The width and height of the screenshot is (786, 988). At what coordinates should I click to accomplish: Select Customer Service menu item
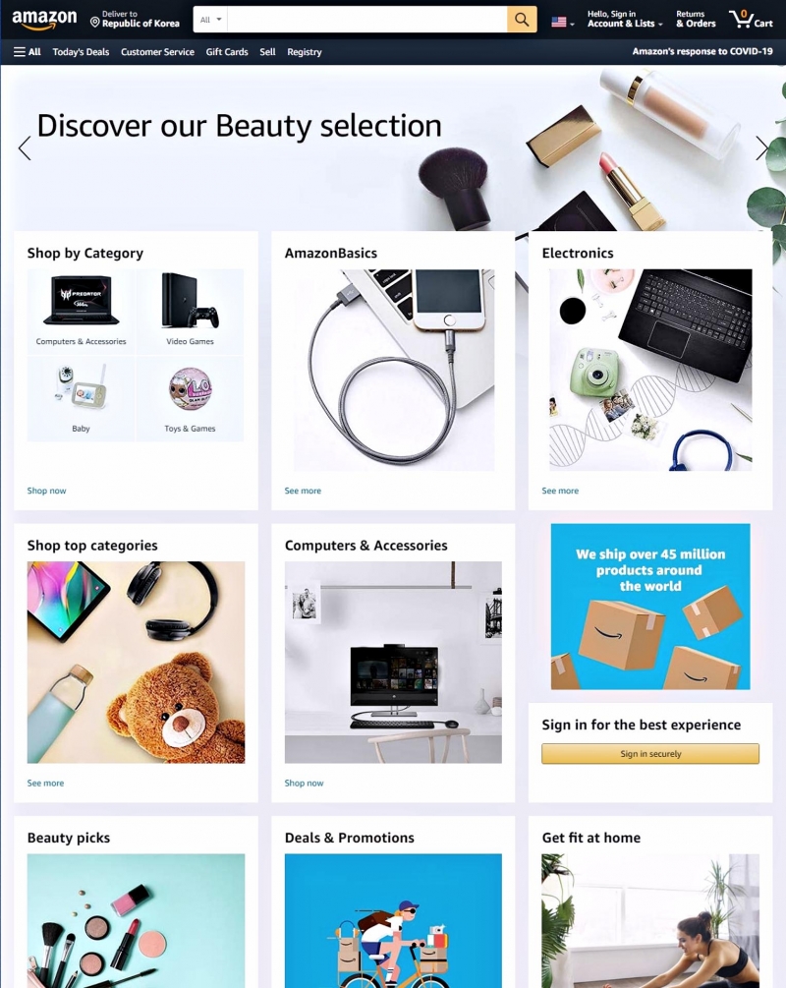pos(157,52)
